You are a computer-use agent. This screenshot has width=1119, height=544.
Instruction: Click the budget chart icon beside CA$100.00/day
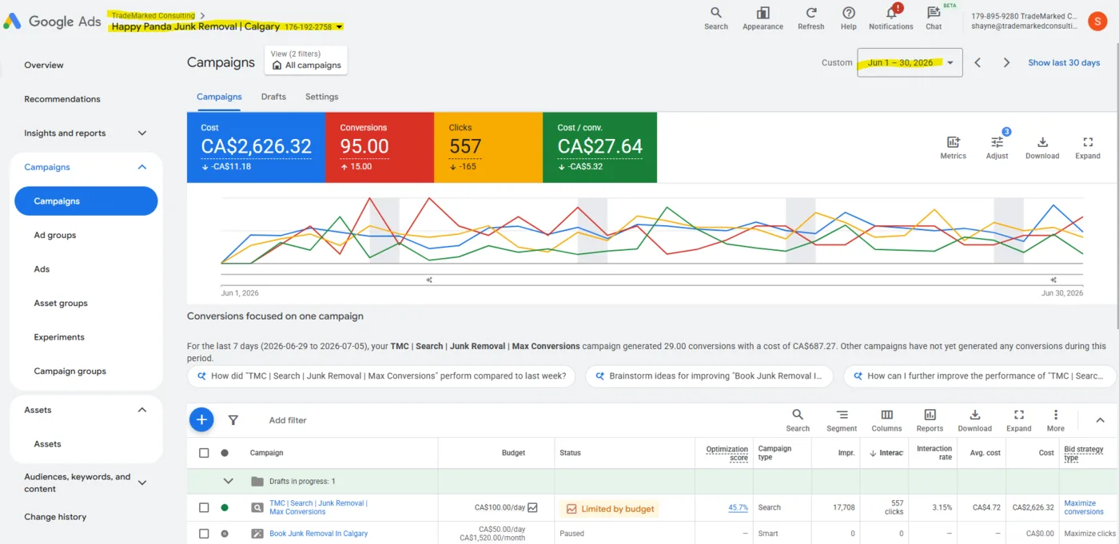coord(533,507)
